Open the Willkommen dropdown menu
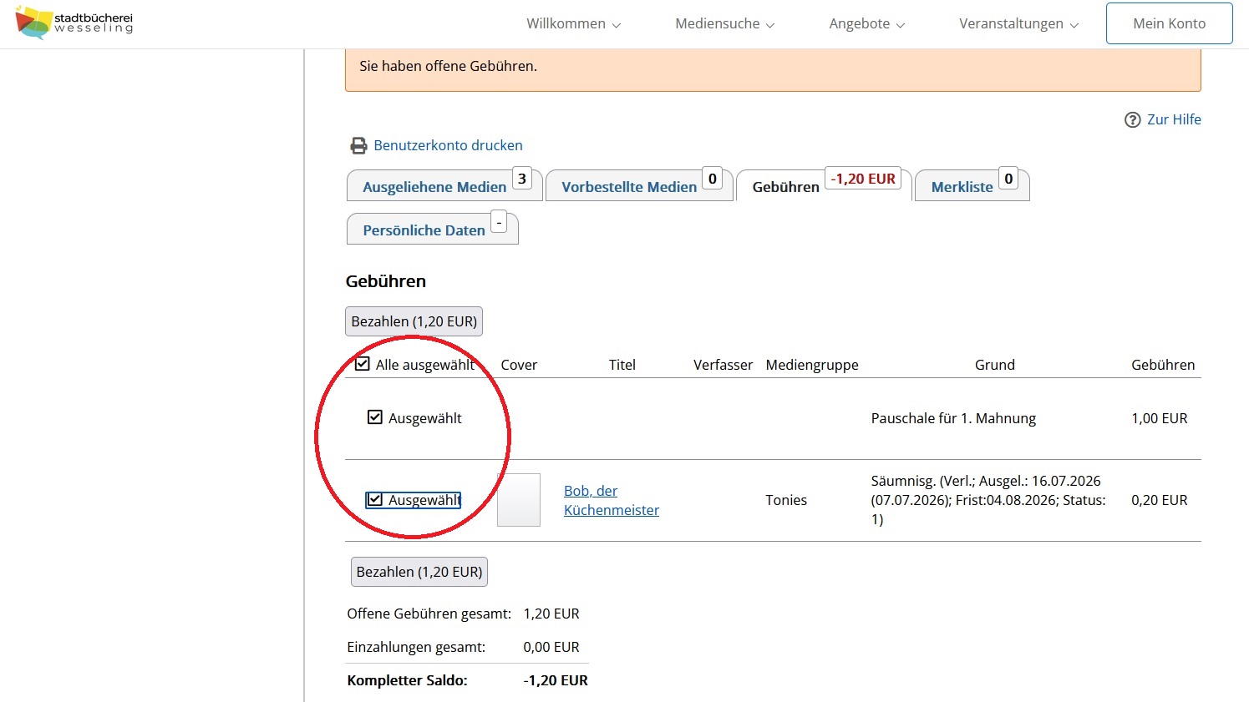The image size is (1249, 702). click(573, 23)
